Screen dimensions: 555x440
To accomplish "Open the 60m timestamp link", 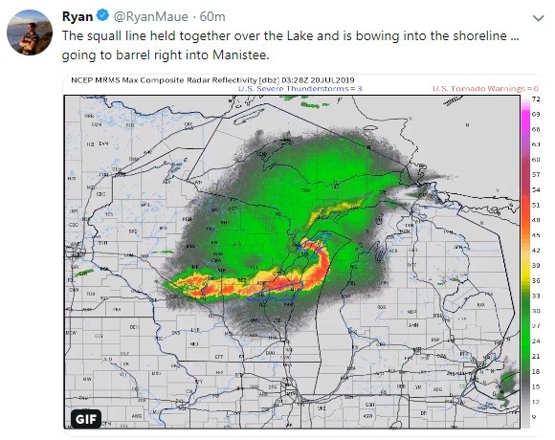I will coord(212,16).
